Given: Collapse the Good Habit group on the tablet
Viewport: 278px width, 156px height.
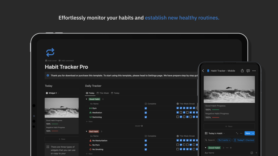Looking at the screenshot, I should tap(87, 99).
